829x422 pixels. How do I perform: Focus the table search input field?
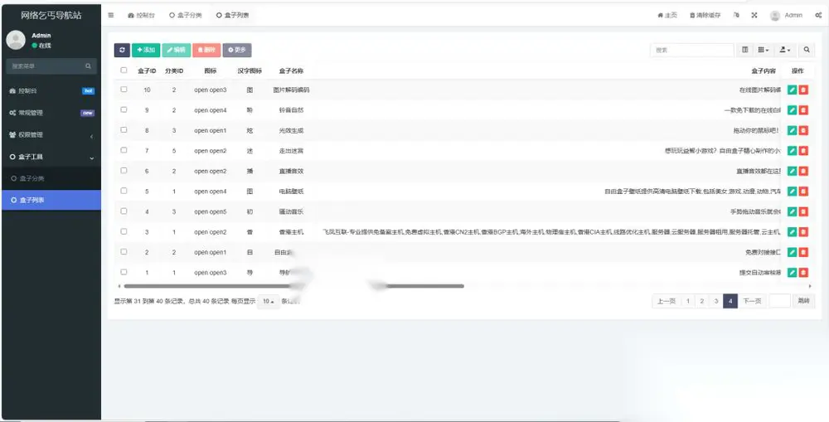(x=692, y=50)
